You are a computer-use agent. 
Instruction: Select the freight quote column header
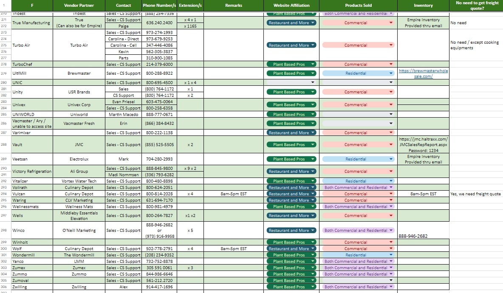[x=477, y=6]
